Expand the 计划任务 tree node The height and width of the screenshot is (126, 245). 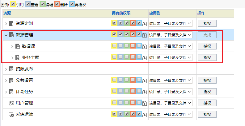point(6,92)
